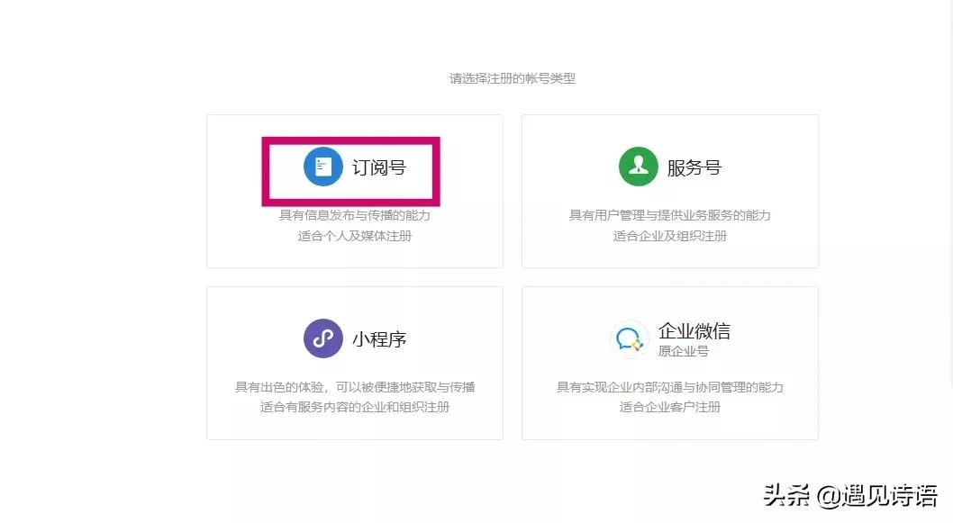The width and height of the screenshot is (953, 523).
Task: Click text 适合个人及媒体注册
Action: pyautogui.click(x=355, y=236)
